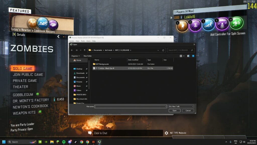The height and width of the screenshot is (145, 257).
Task: Select the green gobblegum numbered 14
Action: [236, 23]
